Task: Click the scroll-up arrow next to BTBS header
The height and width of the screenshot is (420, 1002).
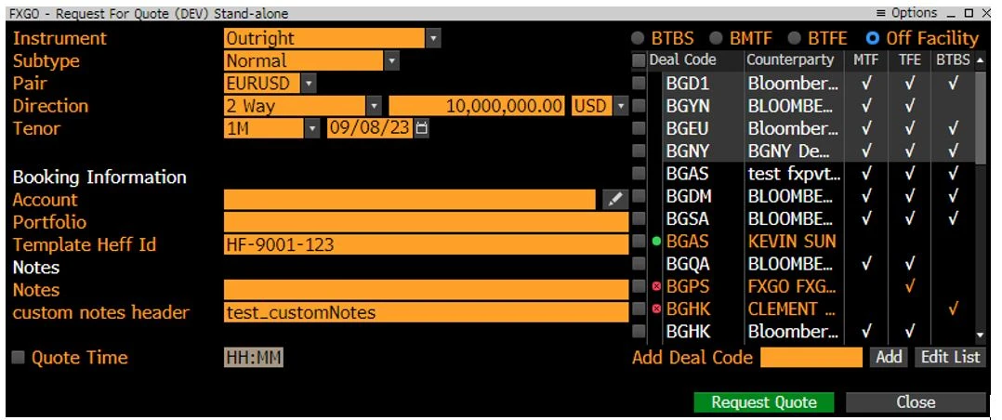Action: pyautogui.click(x=981, y=60)
